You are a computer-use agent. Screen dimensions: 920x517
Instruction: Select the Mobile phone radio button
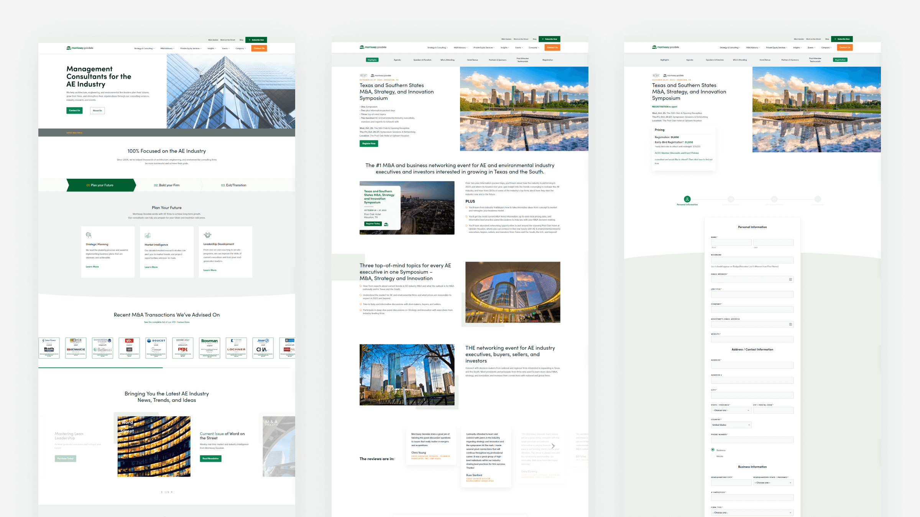[x=713, y=456]
